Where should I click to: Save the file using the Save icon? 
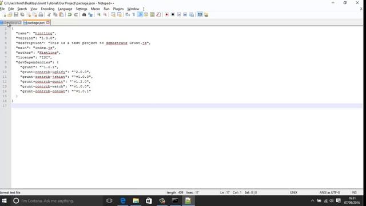16,15
